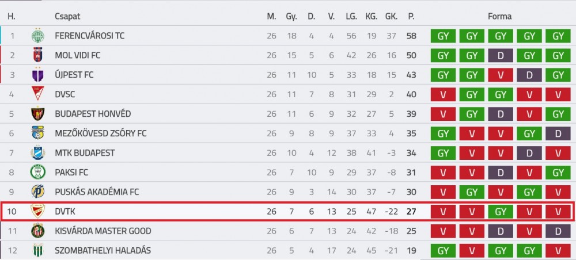This screenshot has width=576, height=260.
Task: Click the Budapest Honvéd club crest
Action: [37, 114]
